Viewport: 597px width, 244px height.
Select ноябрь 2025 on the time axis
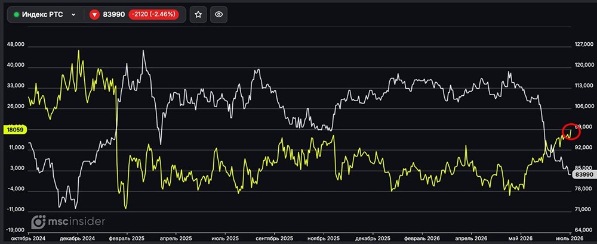324,239
